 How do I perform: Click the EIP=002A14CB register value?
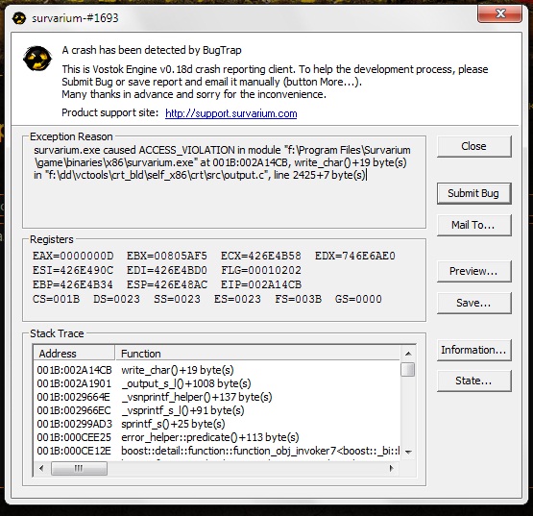point(260,284)
